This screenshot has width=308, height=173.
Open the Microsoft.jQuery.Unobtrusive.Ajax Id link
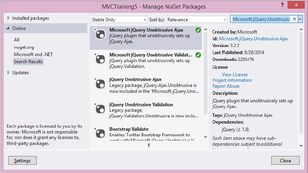coord(253,39)
